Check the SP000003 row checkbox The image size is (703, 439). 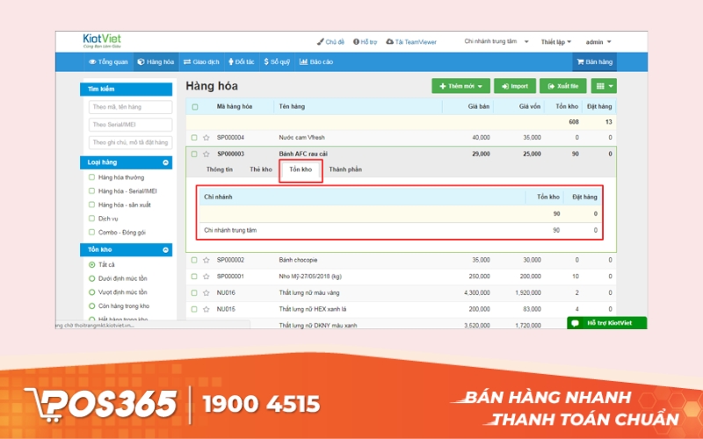(x=194, y=155)
